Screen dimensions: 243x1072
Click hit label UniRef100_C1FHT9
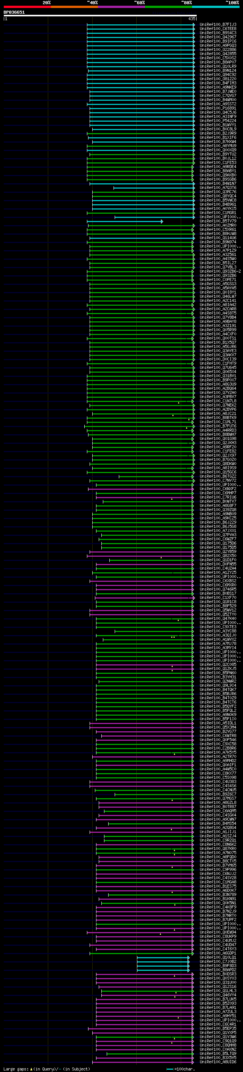tap(218, 363)
